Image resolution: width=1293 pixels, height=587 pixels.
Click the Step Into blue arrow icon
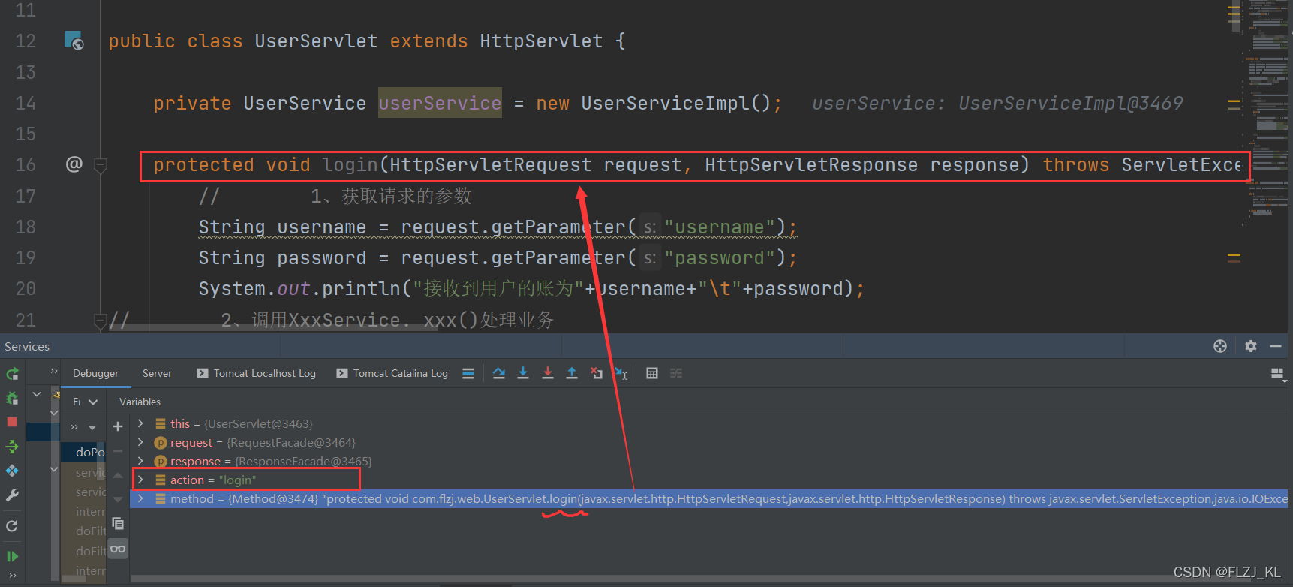pyautogui.click(x=523, y=373)
